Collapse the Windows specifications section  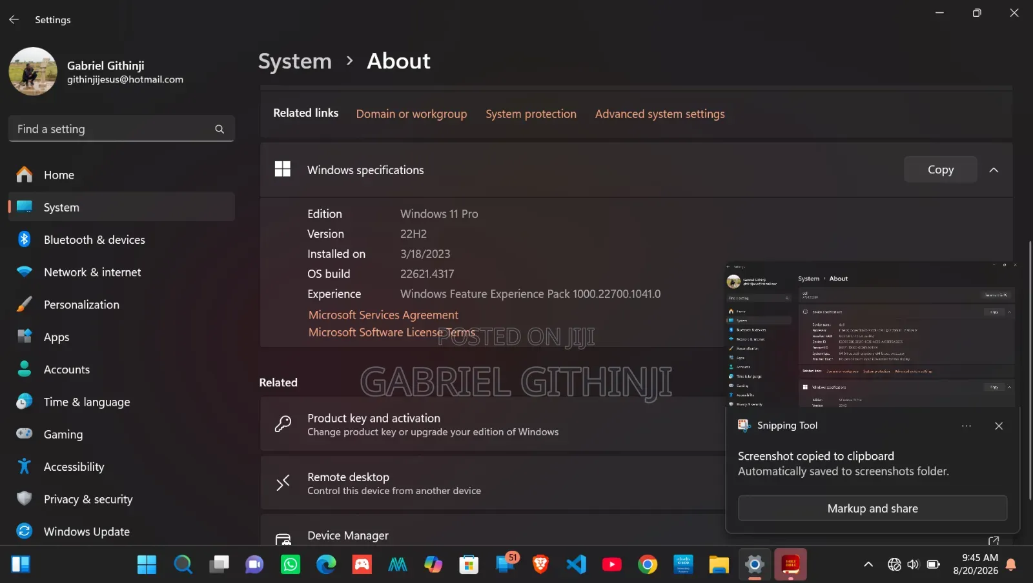coord(994,170)
